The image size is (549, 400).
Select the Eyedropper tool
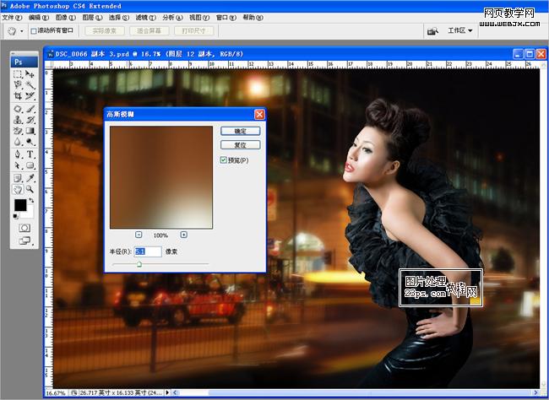[x=30, y=178]
